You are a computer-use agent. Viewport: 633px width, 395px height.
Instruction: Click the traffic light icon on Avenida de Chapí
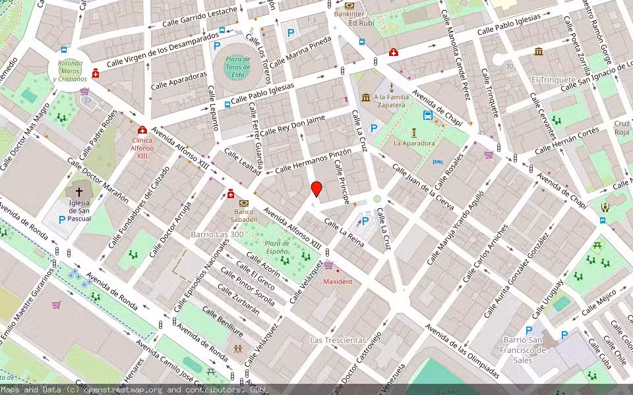tap(498, 147)
